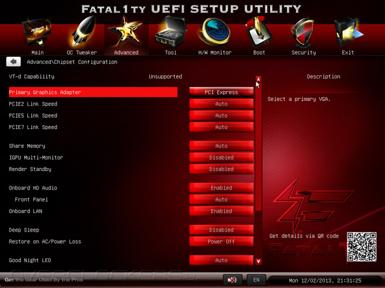Open the OC Tweaker rocket icon
The height and width of the screenshot is (288, 385).
[x=83, y=31]
